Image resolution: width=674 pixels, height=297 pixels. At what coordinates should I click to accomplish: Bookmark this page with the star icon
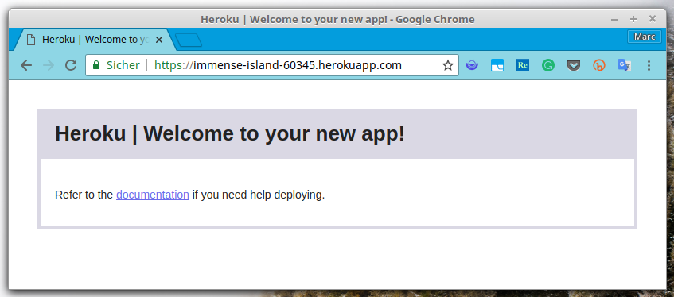tap(448, 65)
